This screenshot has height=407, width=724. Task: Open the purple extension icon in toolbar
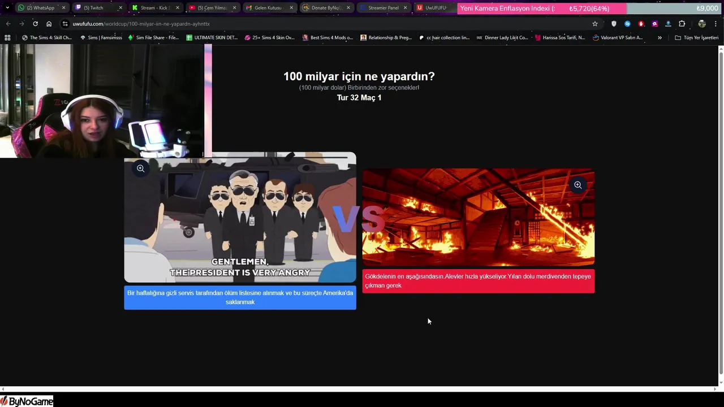point(654,24)
